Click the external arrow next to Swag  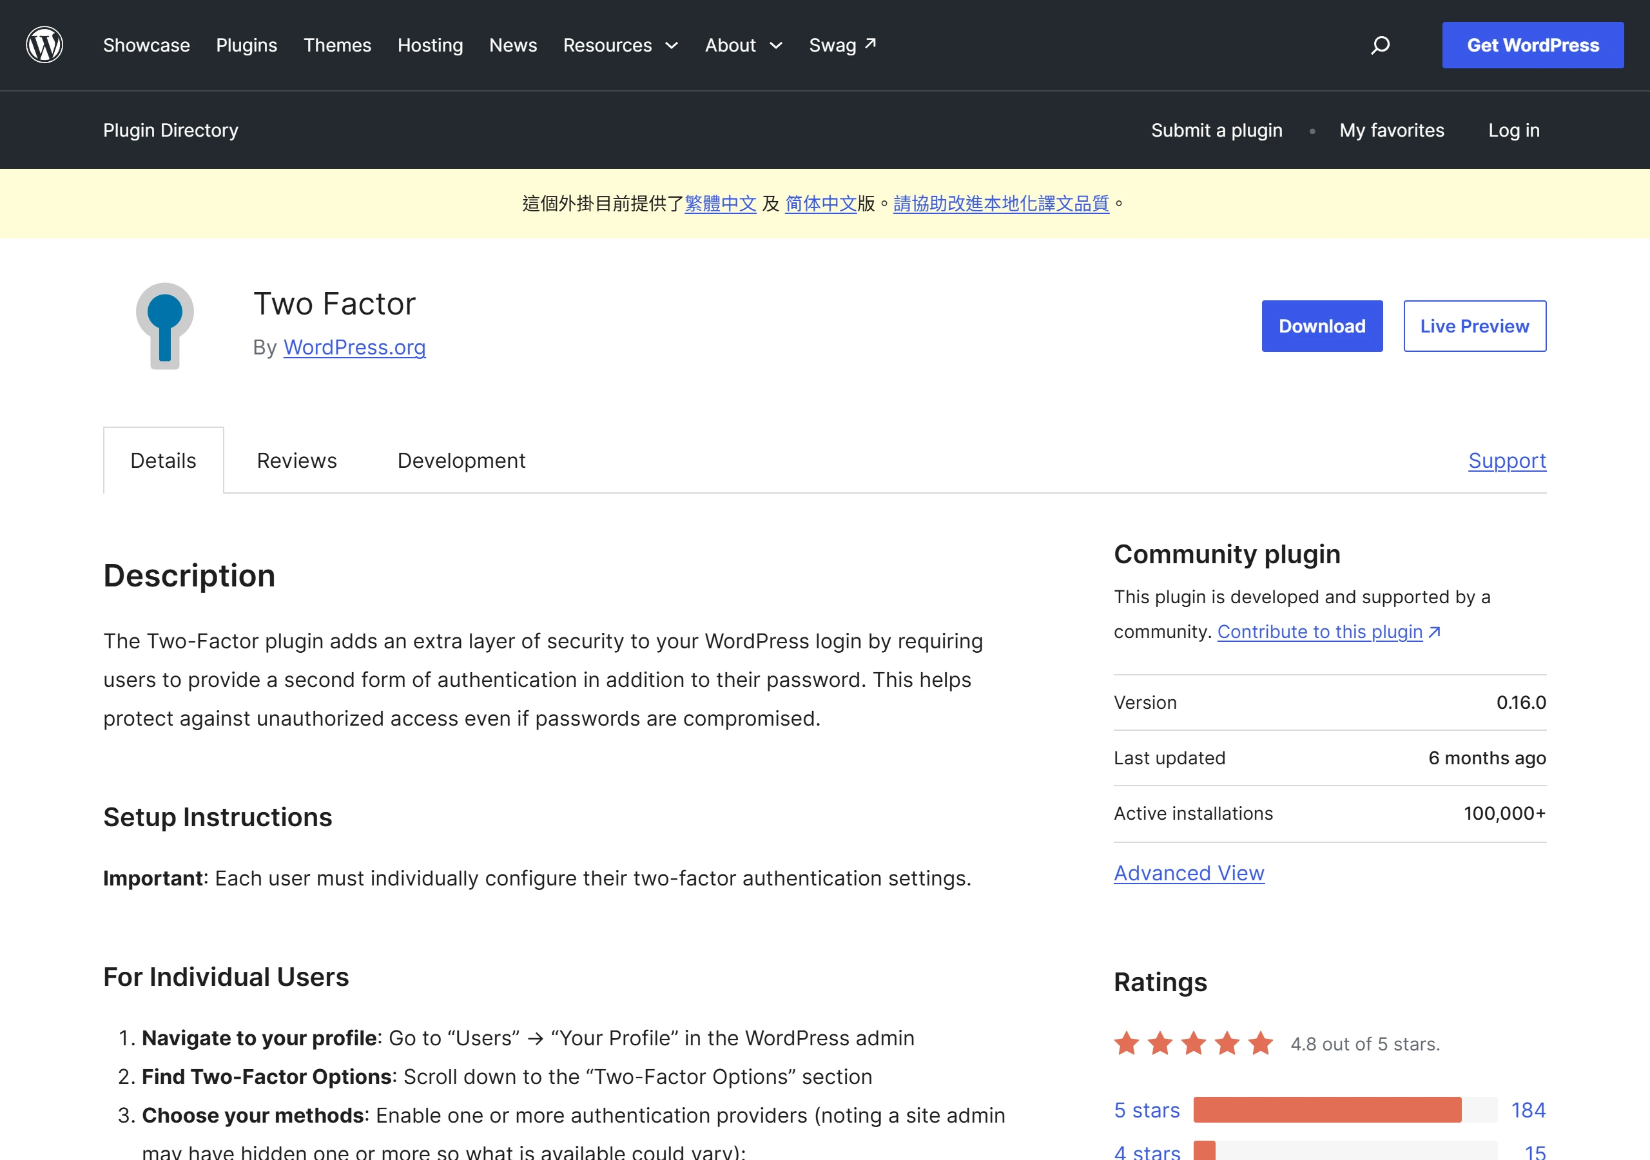pos(870,44)
